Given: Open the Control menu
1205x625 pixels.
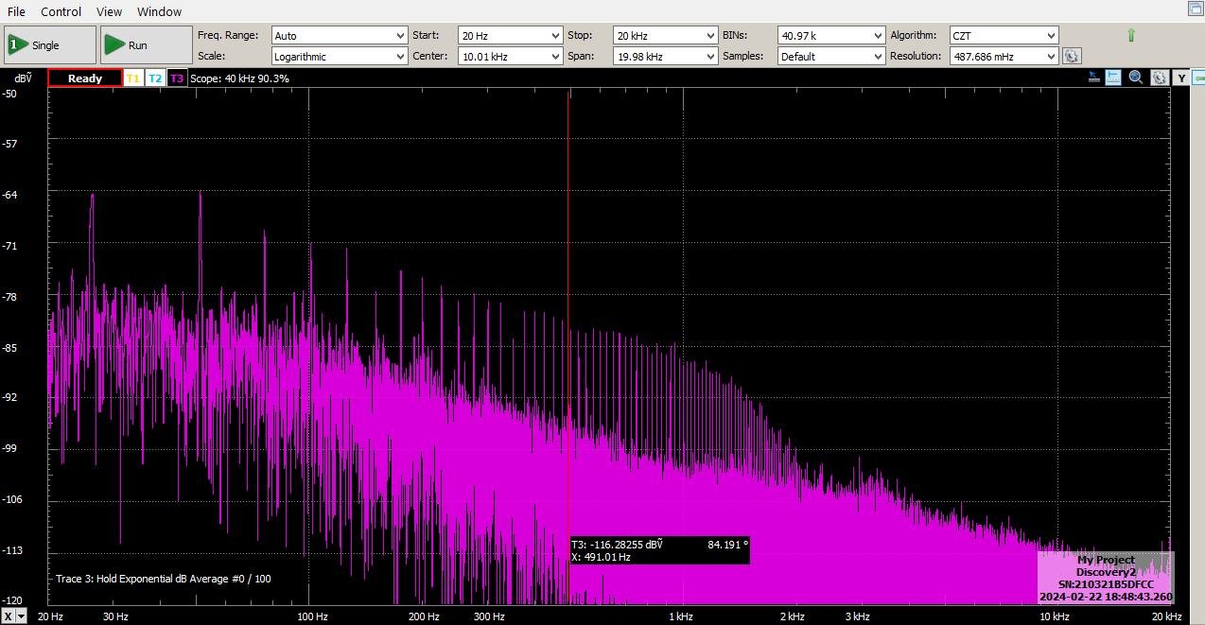Looking at the screenshot, I should [61, 11].
